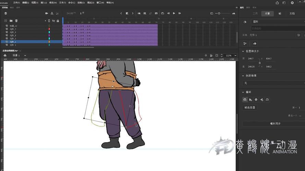This screenshot has height=171, width=305.
Task: Click the edit multiple frames icon
Action: point(145,13)
